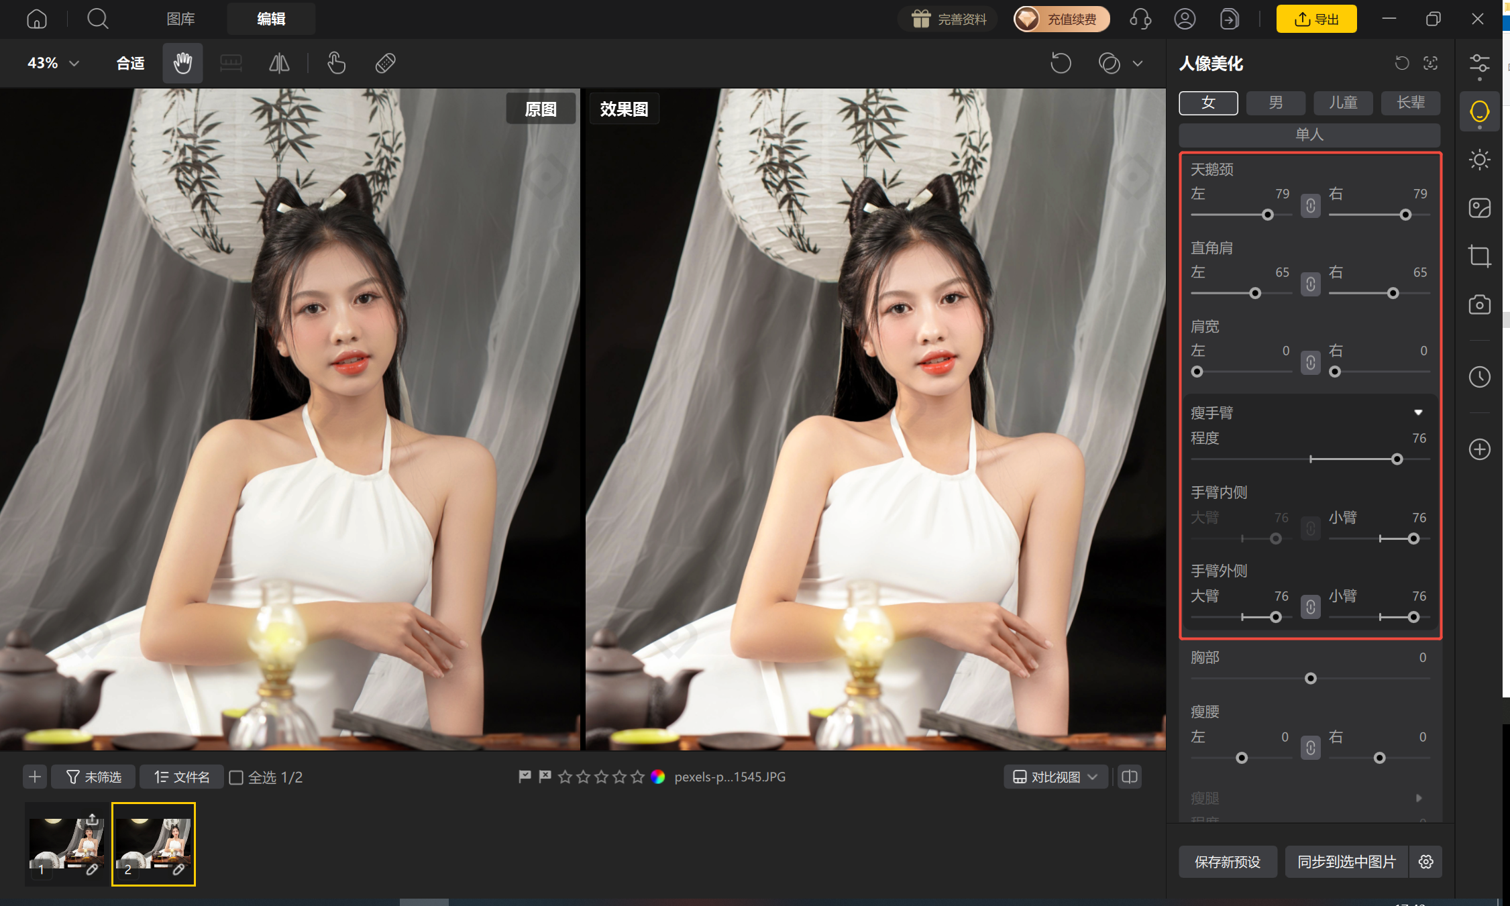Select the 男 portrait category tab
1510x906 pixels.
click(1275, 103)
